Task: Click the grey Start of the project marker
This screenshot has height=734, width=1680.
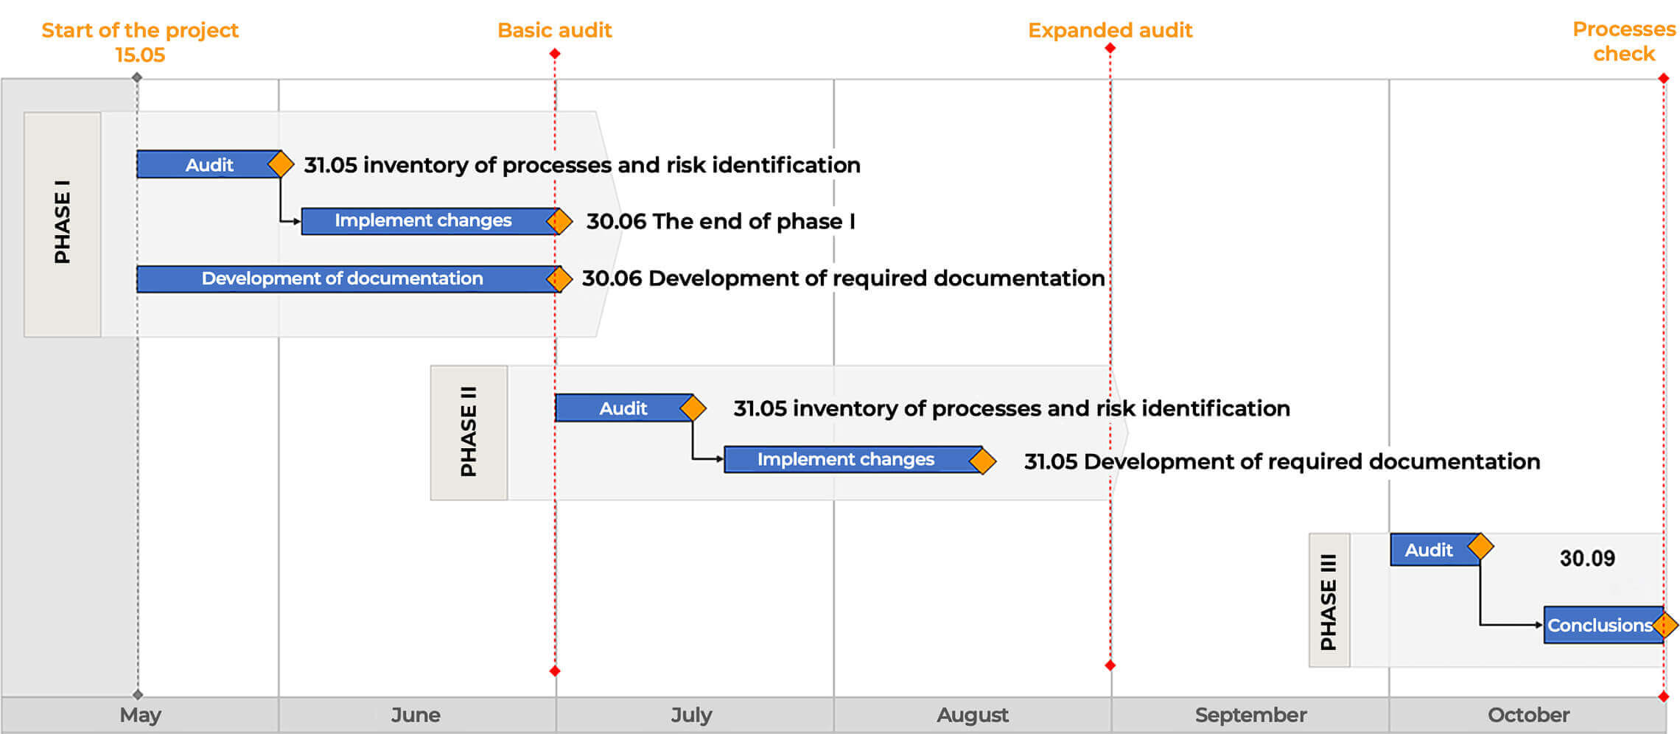Action: coord(137,77)
